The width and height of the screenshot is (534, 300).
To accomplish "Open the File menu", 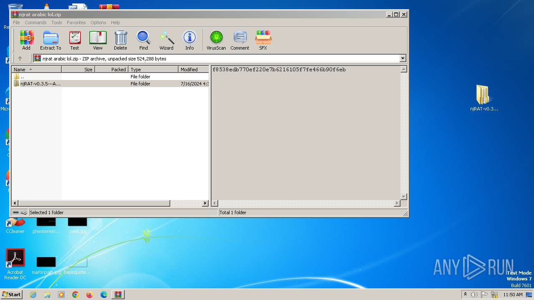I will 16,22.
